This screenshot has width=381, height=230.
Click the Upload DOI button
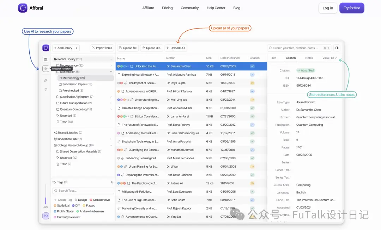coord(176,48)
